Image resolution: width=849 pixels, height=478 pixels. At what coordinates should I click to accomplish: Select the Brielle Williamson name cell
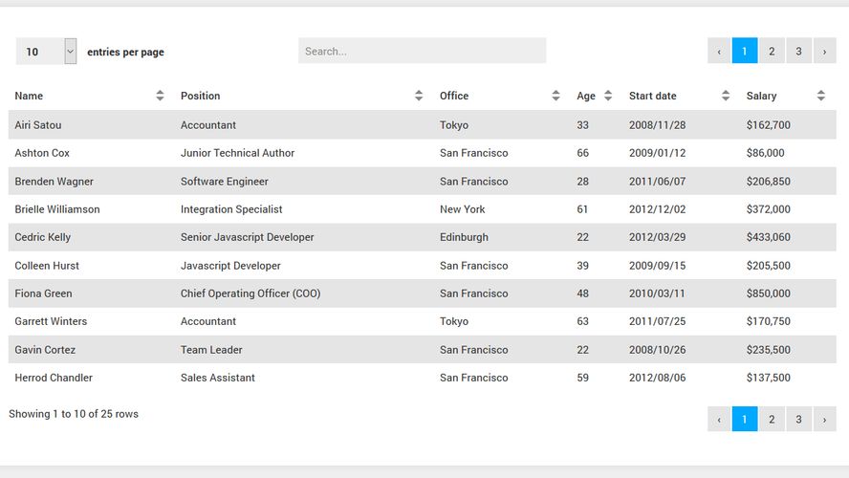[57, 209]
